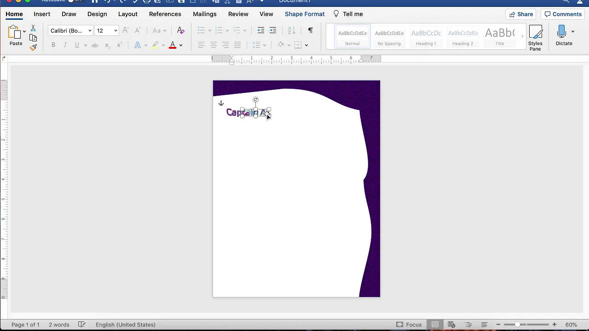Click English (United States) language
The width and height of the screenshot is (589, 331).
point(126,325)
